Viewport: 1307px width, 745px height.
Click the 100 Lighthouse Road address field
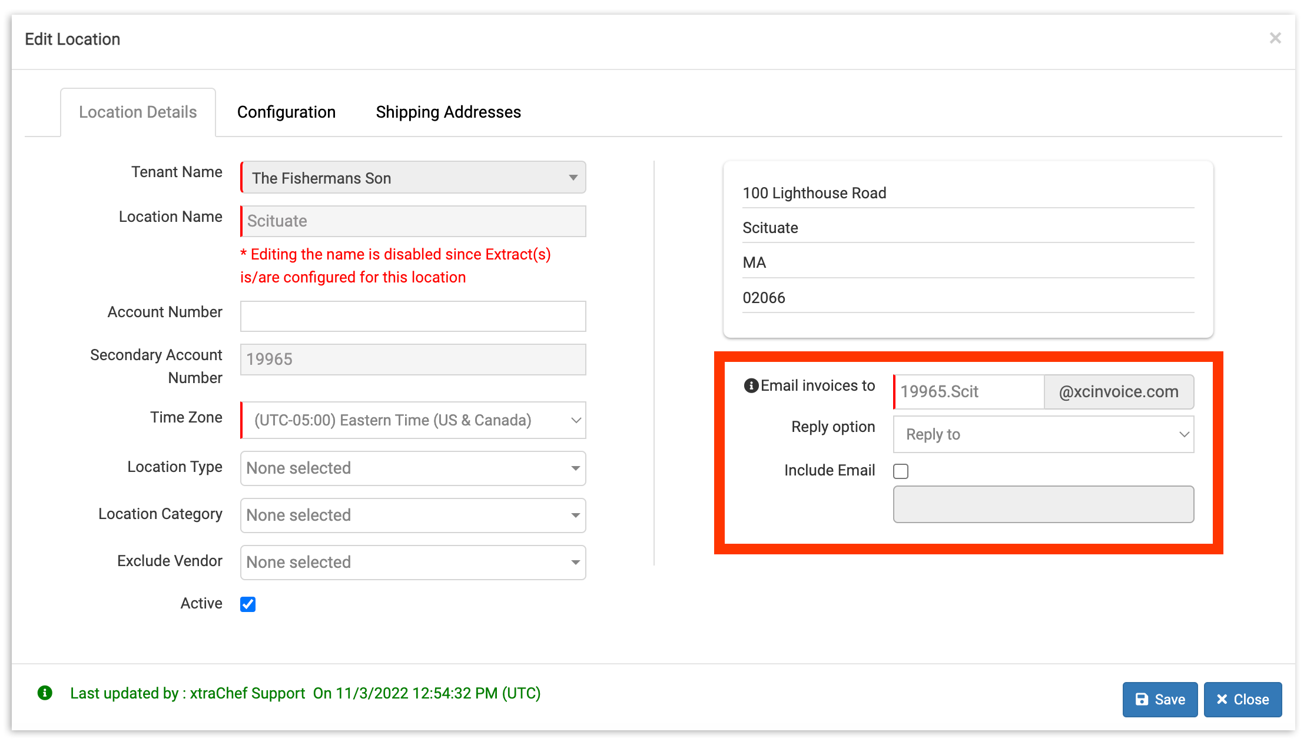(x=967, y=193)
